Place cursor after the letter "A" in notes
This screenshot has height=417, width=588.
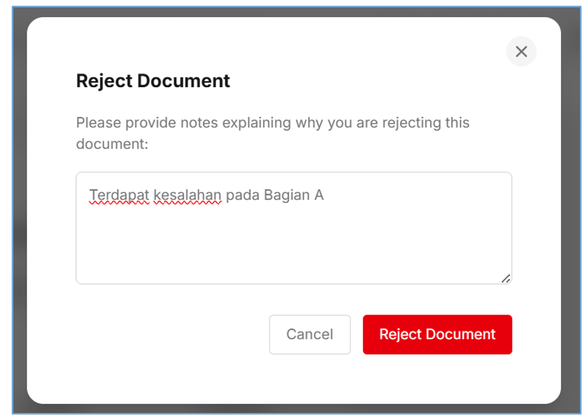324,195
